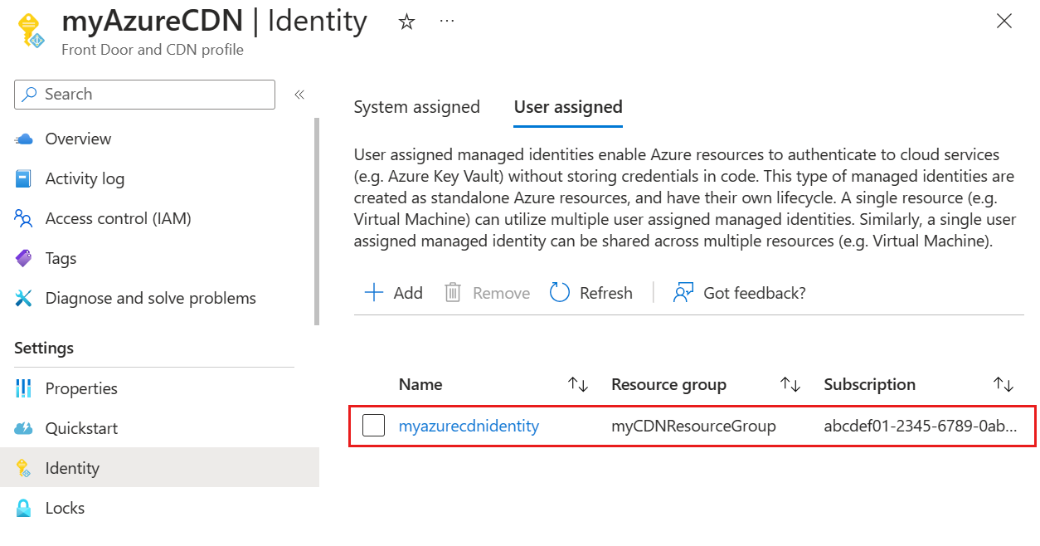Open Access control (IAM) via its icon
Screen dimensions: 1040x546
point(26,218)
